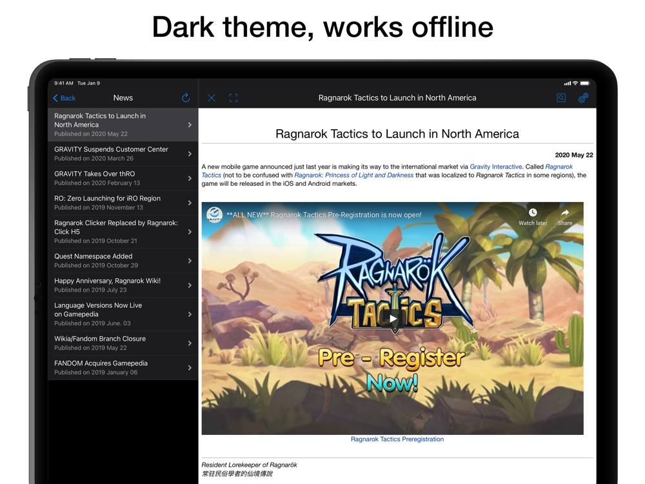
Task: Expand chevron on GRAVITY Suspends Customer Center
Action: (190, 154)
